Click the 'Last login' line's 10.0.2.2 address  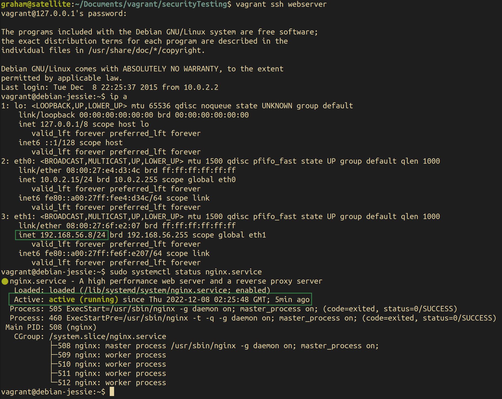point(201,87)
